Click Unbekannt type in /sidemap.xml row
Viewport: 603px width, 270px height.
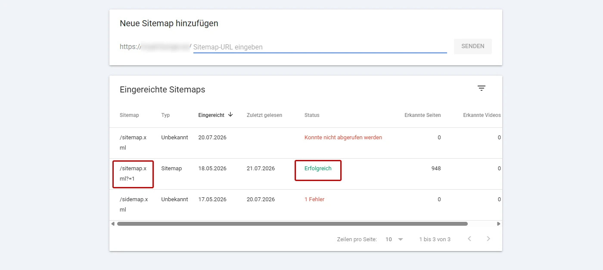(x=174, y=199)
